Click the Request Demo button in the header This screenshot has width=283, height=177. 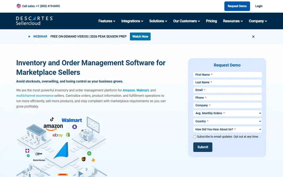pyautogui.click(x=237, y=6)
